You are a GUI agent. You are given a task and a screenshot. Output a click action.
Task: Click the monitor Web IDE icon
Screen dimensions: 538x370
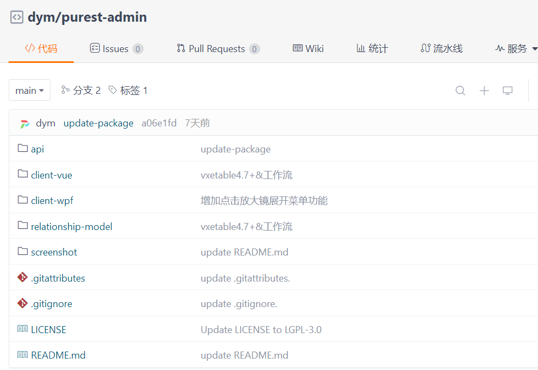[508, 91]
